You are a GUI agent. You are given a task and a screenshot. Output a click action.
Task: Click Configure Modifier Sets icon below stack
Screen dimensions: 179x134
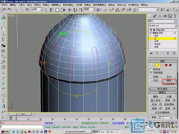pos(174,53)
